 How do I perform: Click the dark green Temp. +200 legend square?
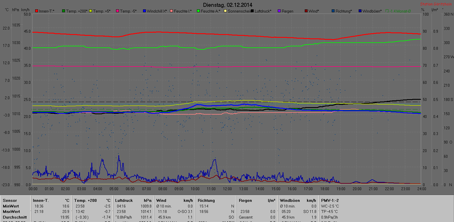pos(64,11)
